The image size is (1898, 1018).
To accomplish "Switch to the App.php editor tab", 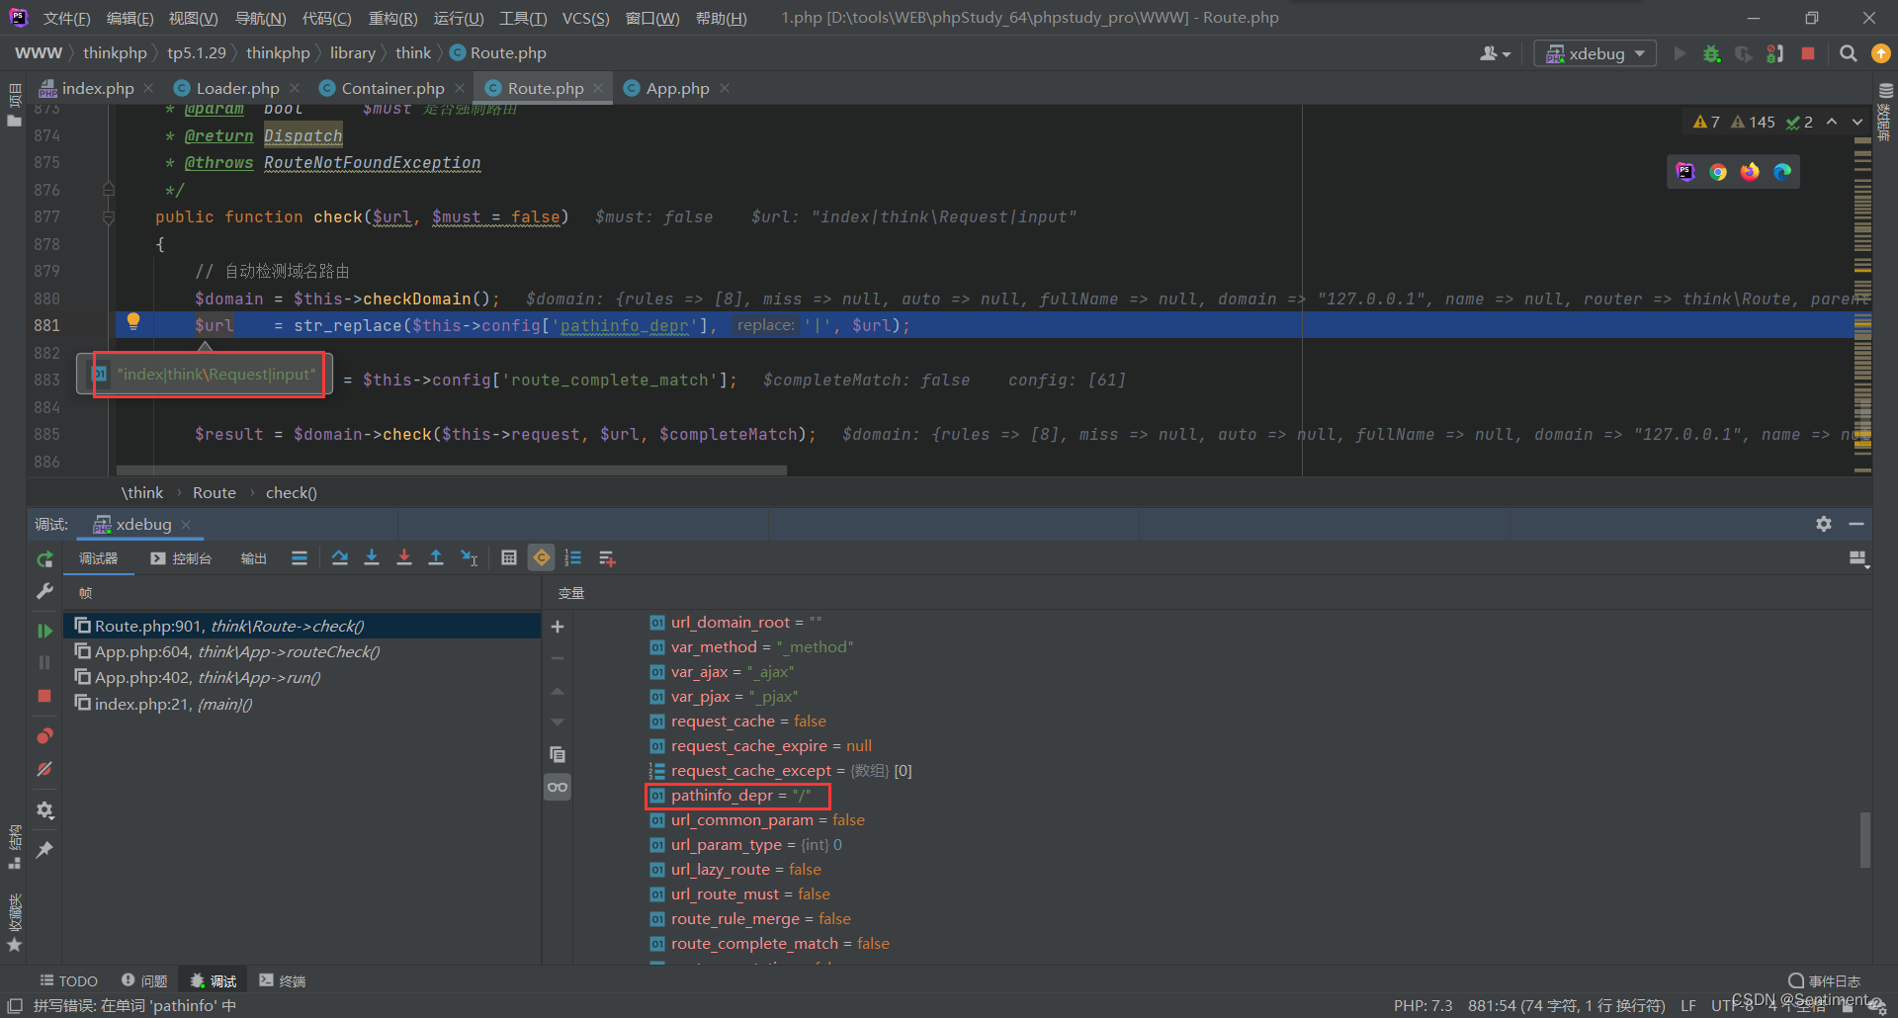I will click(677, 88).
